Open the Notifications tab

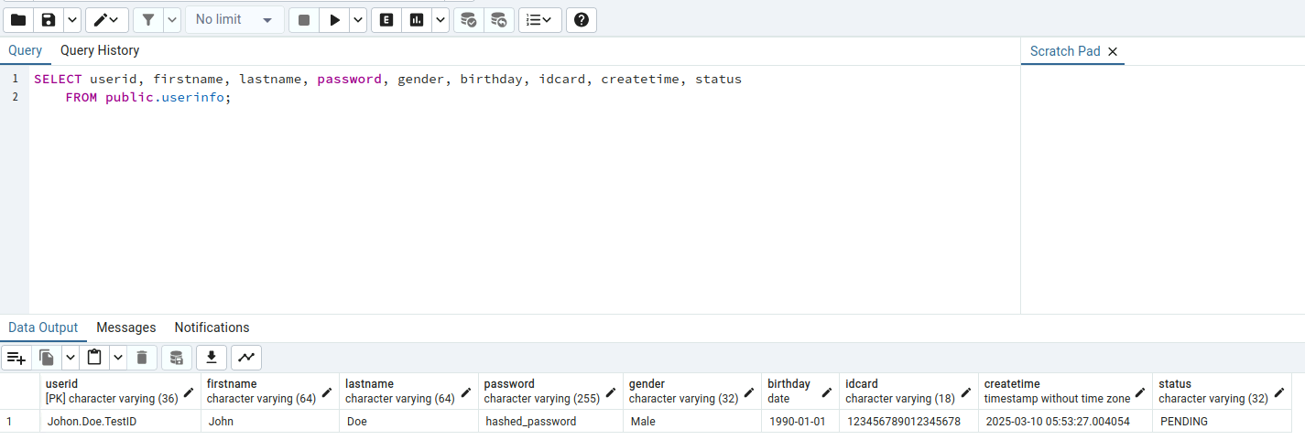[x=212, y=327]
